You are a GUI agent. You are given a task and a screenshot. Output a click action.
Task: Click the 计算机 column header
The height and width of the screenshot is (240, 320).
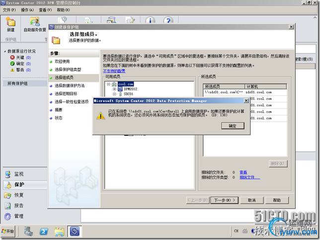[x=265, y=86]
